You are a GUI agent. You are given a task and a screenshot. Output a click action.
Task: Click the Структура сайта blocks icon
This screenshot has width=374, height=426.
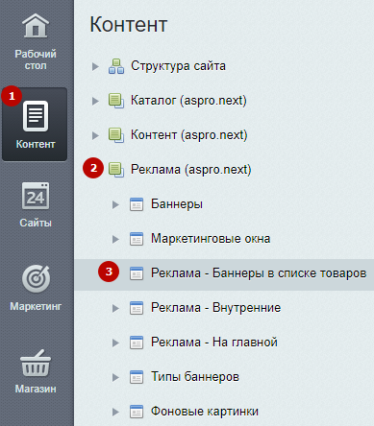click(116, 66)
